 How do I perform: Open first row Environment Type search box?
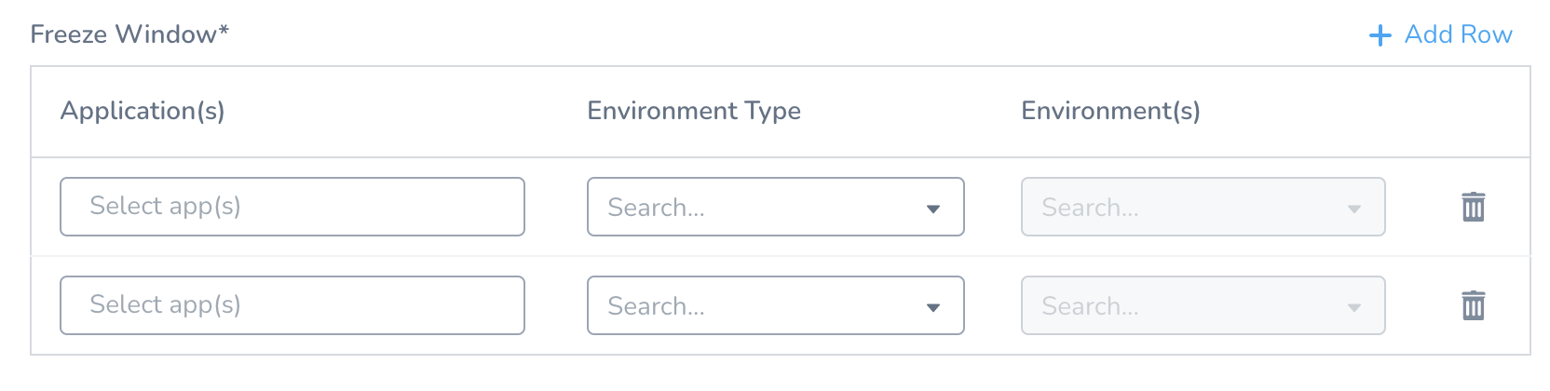tap(775, 207)
